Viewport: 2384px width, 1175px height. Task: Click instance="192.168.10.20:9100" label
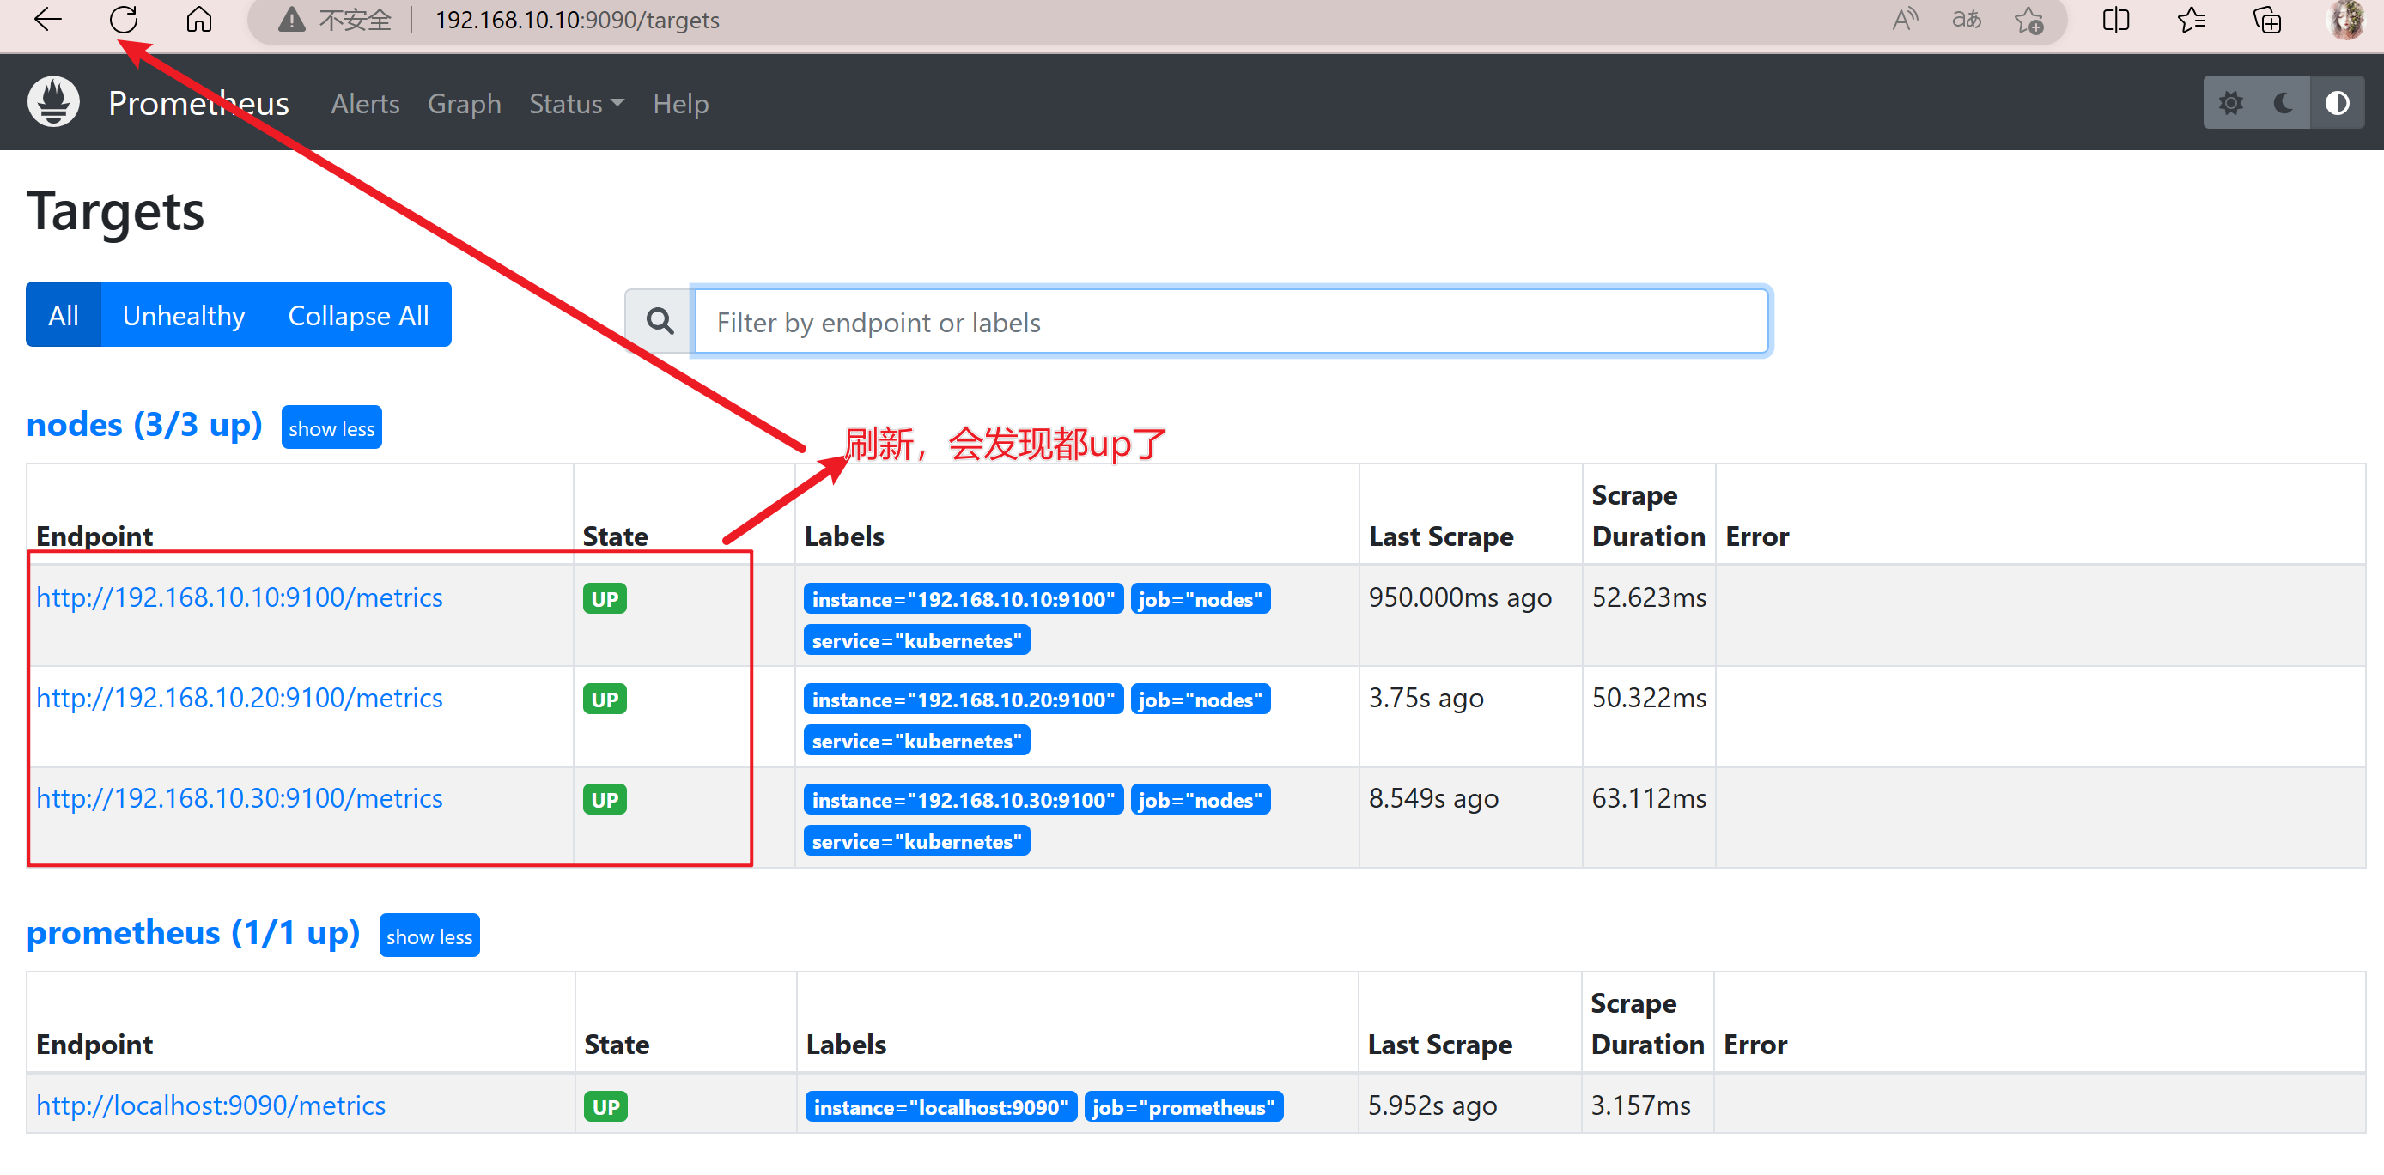click(964, 700)
